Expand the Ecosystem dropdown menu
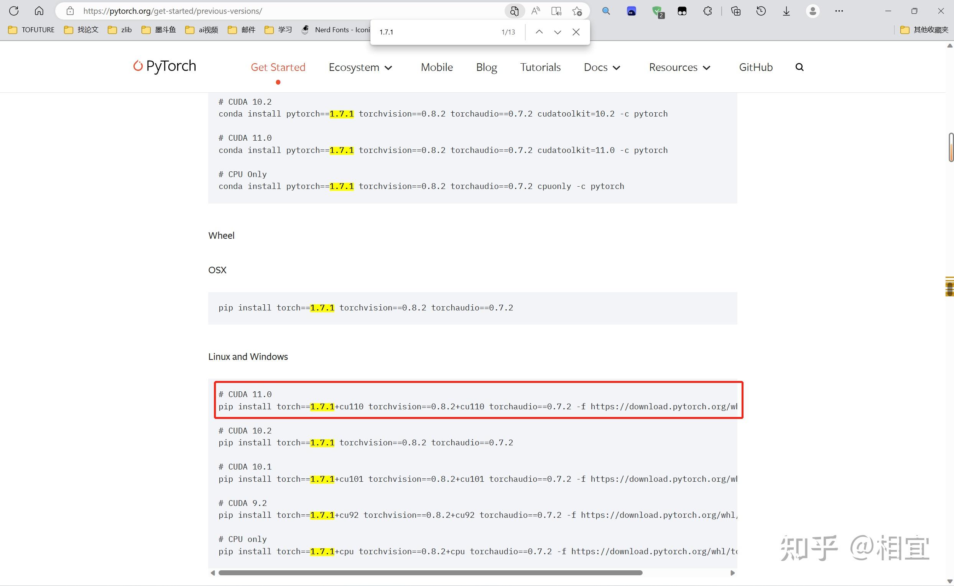 coord(360,67)
